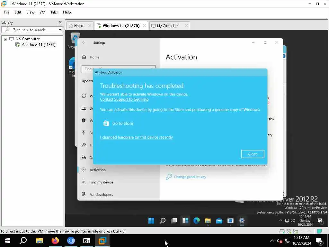Open Delivery Optimization icon in Settings sidebar

pos(84,108)
